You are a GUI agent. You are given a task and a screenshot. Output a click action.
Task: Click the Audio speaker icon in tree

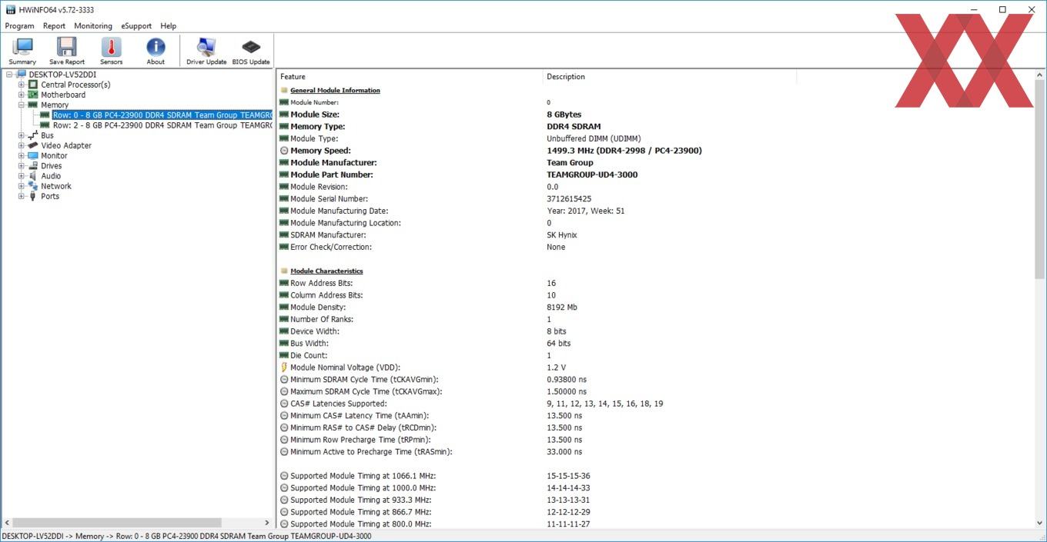coord(33,176)
